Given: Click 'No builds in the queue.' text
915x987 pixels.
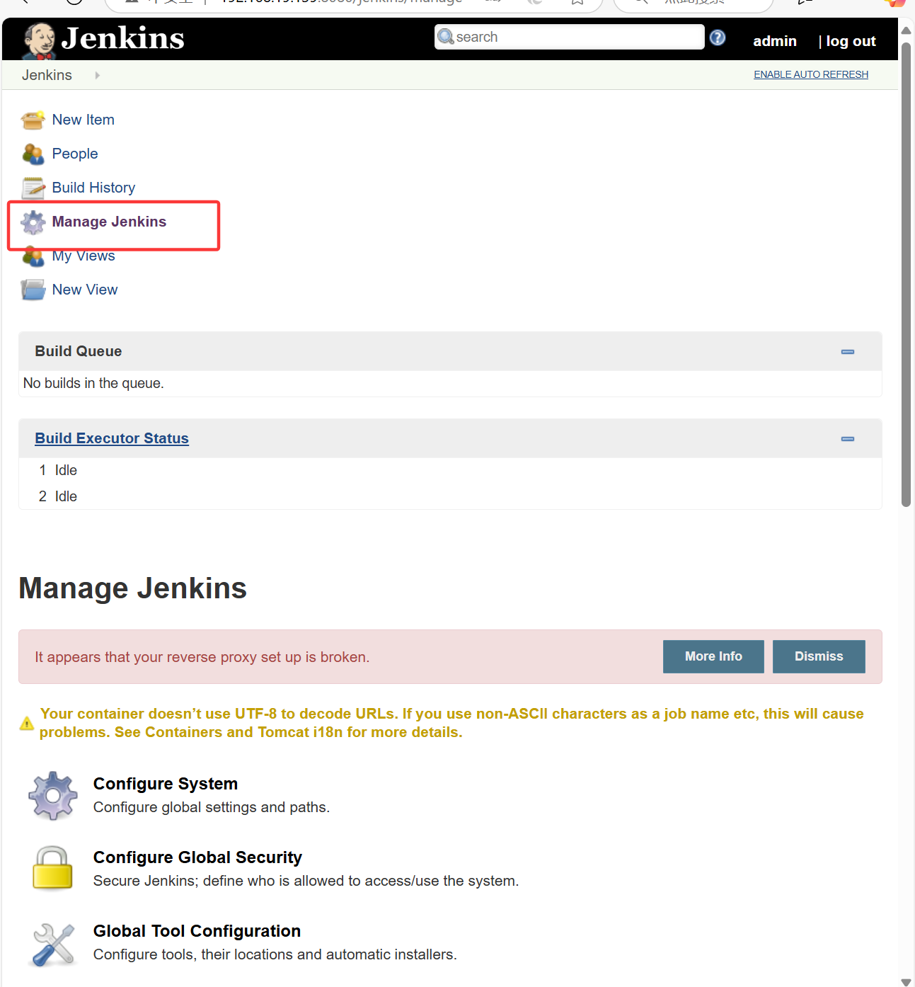Looking at the screenshot, I should 93,383.
